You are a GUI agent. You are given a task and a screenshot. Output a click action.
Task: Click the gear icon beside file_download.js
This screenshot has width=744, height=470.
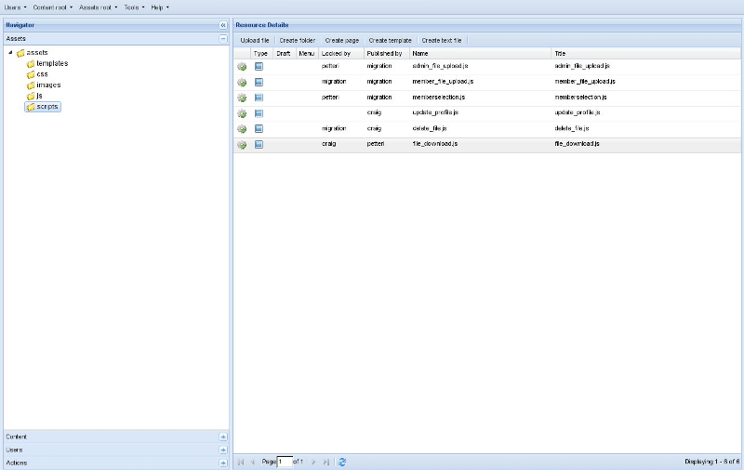242,145
